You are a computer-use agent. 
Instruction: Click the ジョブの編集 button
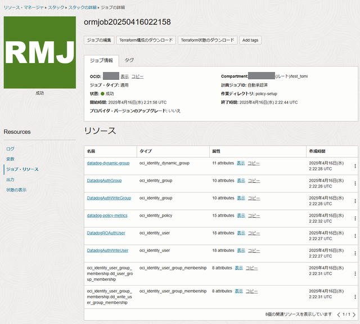(x=99, y=40)
